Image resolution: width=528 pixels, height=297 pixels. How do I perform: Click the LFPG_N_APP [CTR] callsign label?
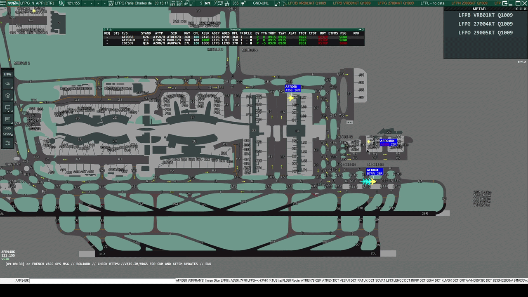tap(37, 3)
